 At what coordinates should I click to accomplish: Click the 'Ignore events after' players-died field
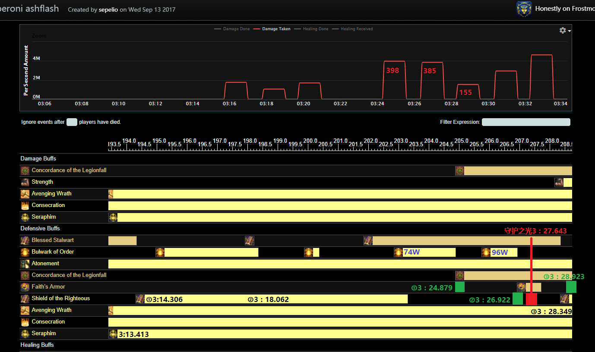[x=72, y=122]
